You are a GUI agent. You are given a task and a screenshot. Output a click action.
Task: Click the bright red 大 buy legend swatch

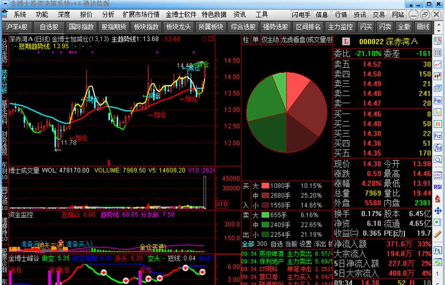[265, 186]
